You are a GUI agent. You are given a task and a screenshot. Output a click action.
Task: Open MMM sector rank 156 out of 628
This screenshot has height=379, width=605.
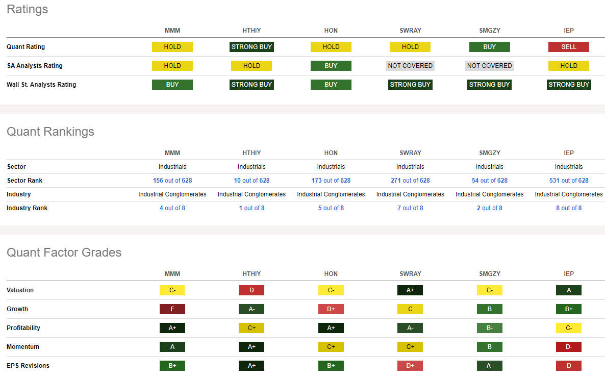point(172,181)
